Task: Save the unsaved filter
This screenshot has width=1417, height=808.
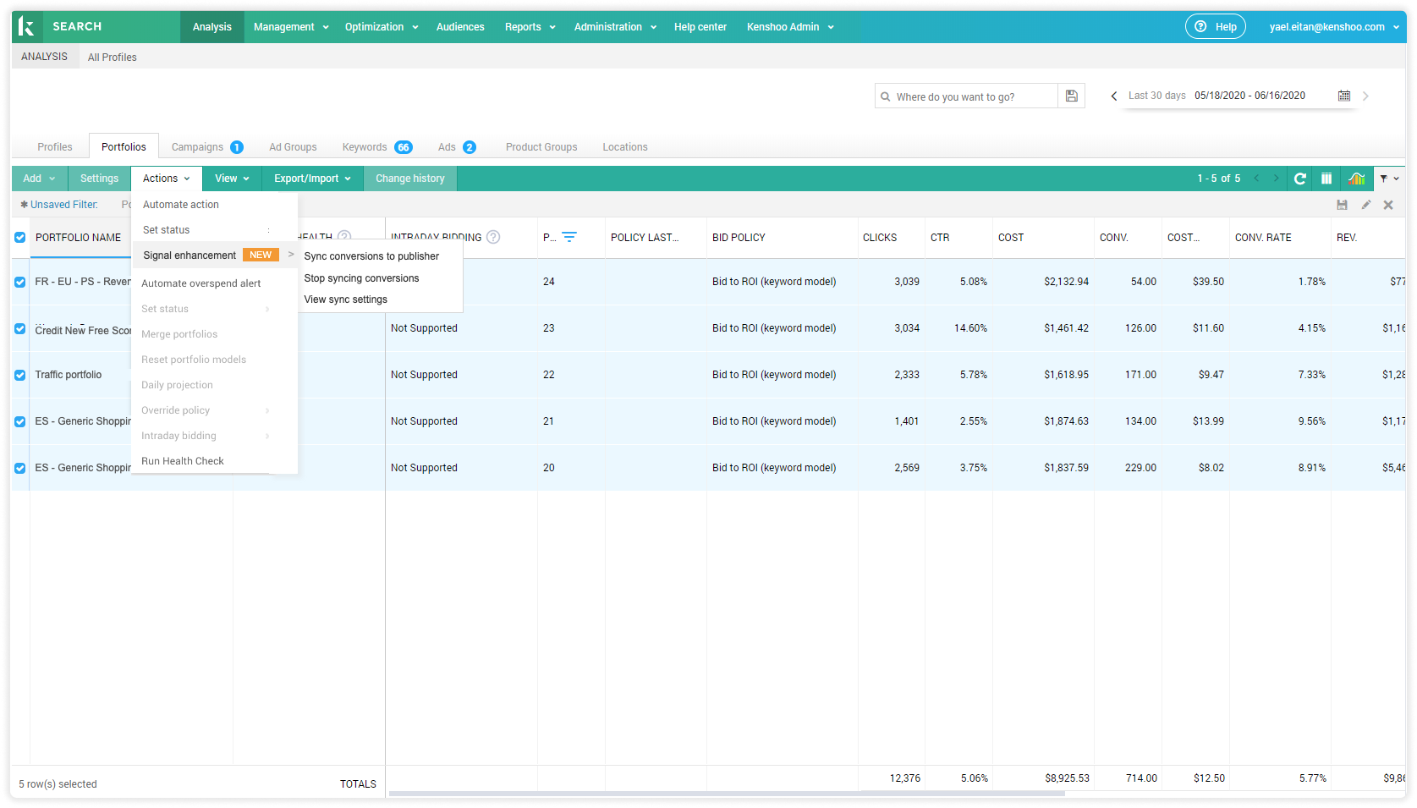Action: coord(1342,205)
